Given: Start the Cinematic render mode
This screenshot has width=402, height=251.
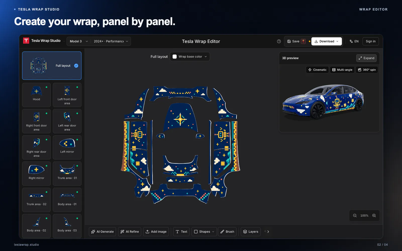Looking at the screenshot, I should (317, 70).
